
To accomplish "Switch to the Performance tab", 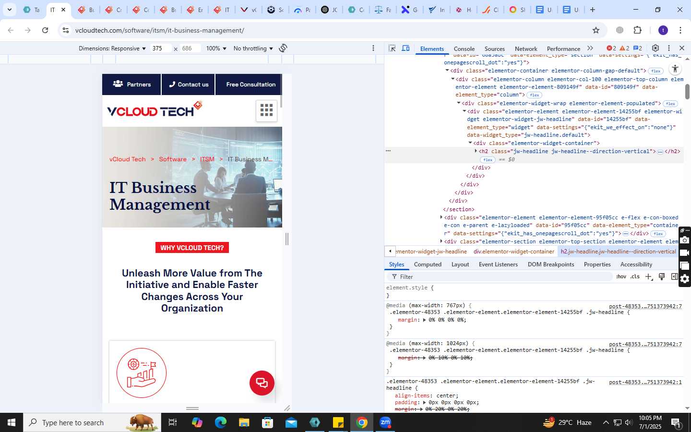I will [563, 48].
